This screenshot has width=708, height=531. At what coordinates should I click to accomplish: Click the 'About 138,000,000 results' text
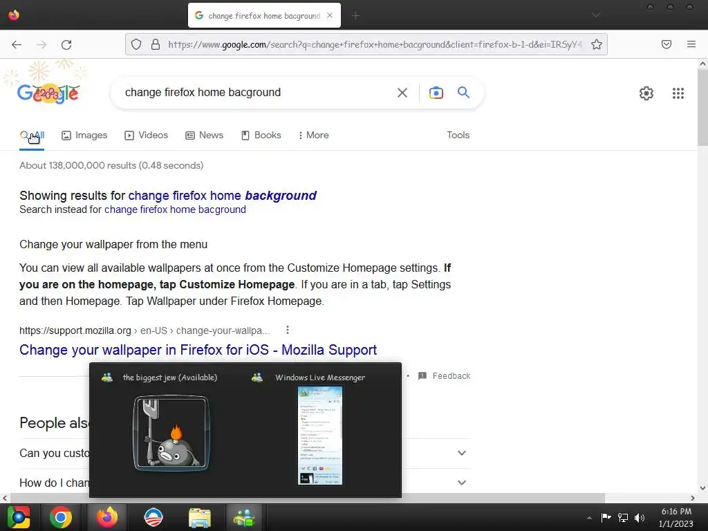click(111, 165)
